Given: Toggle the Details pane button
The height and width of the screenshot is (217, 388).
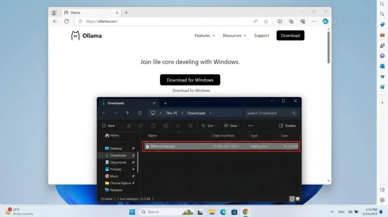Looking at the screenshot, I should (x=287, y=126).
